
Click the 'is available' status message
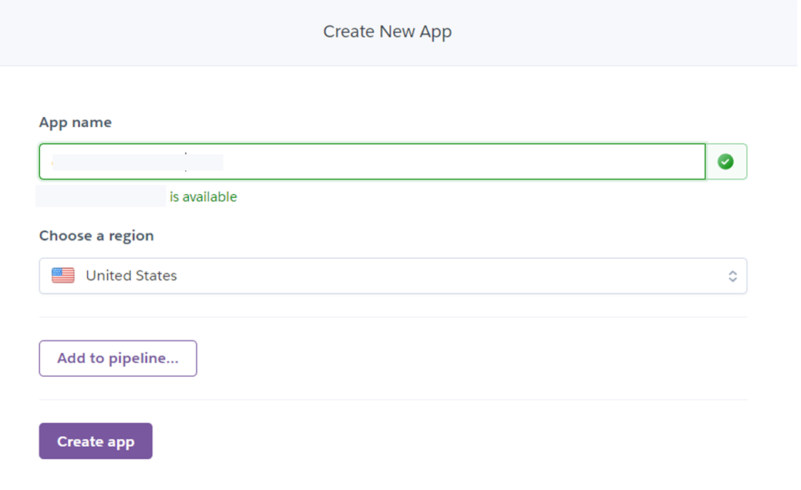204,197
